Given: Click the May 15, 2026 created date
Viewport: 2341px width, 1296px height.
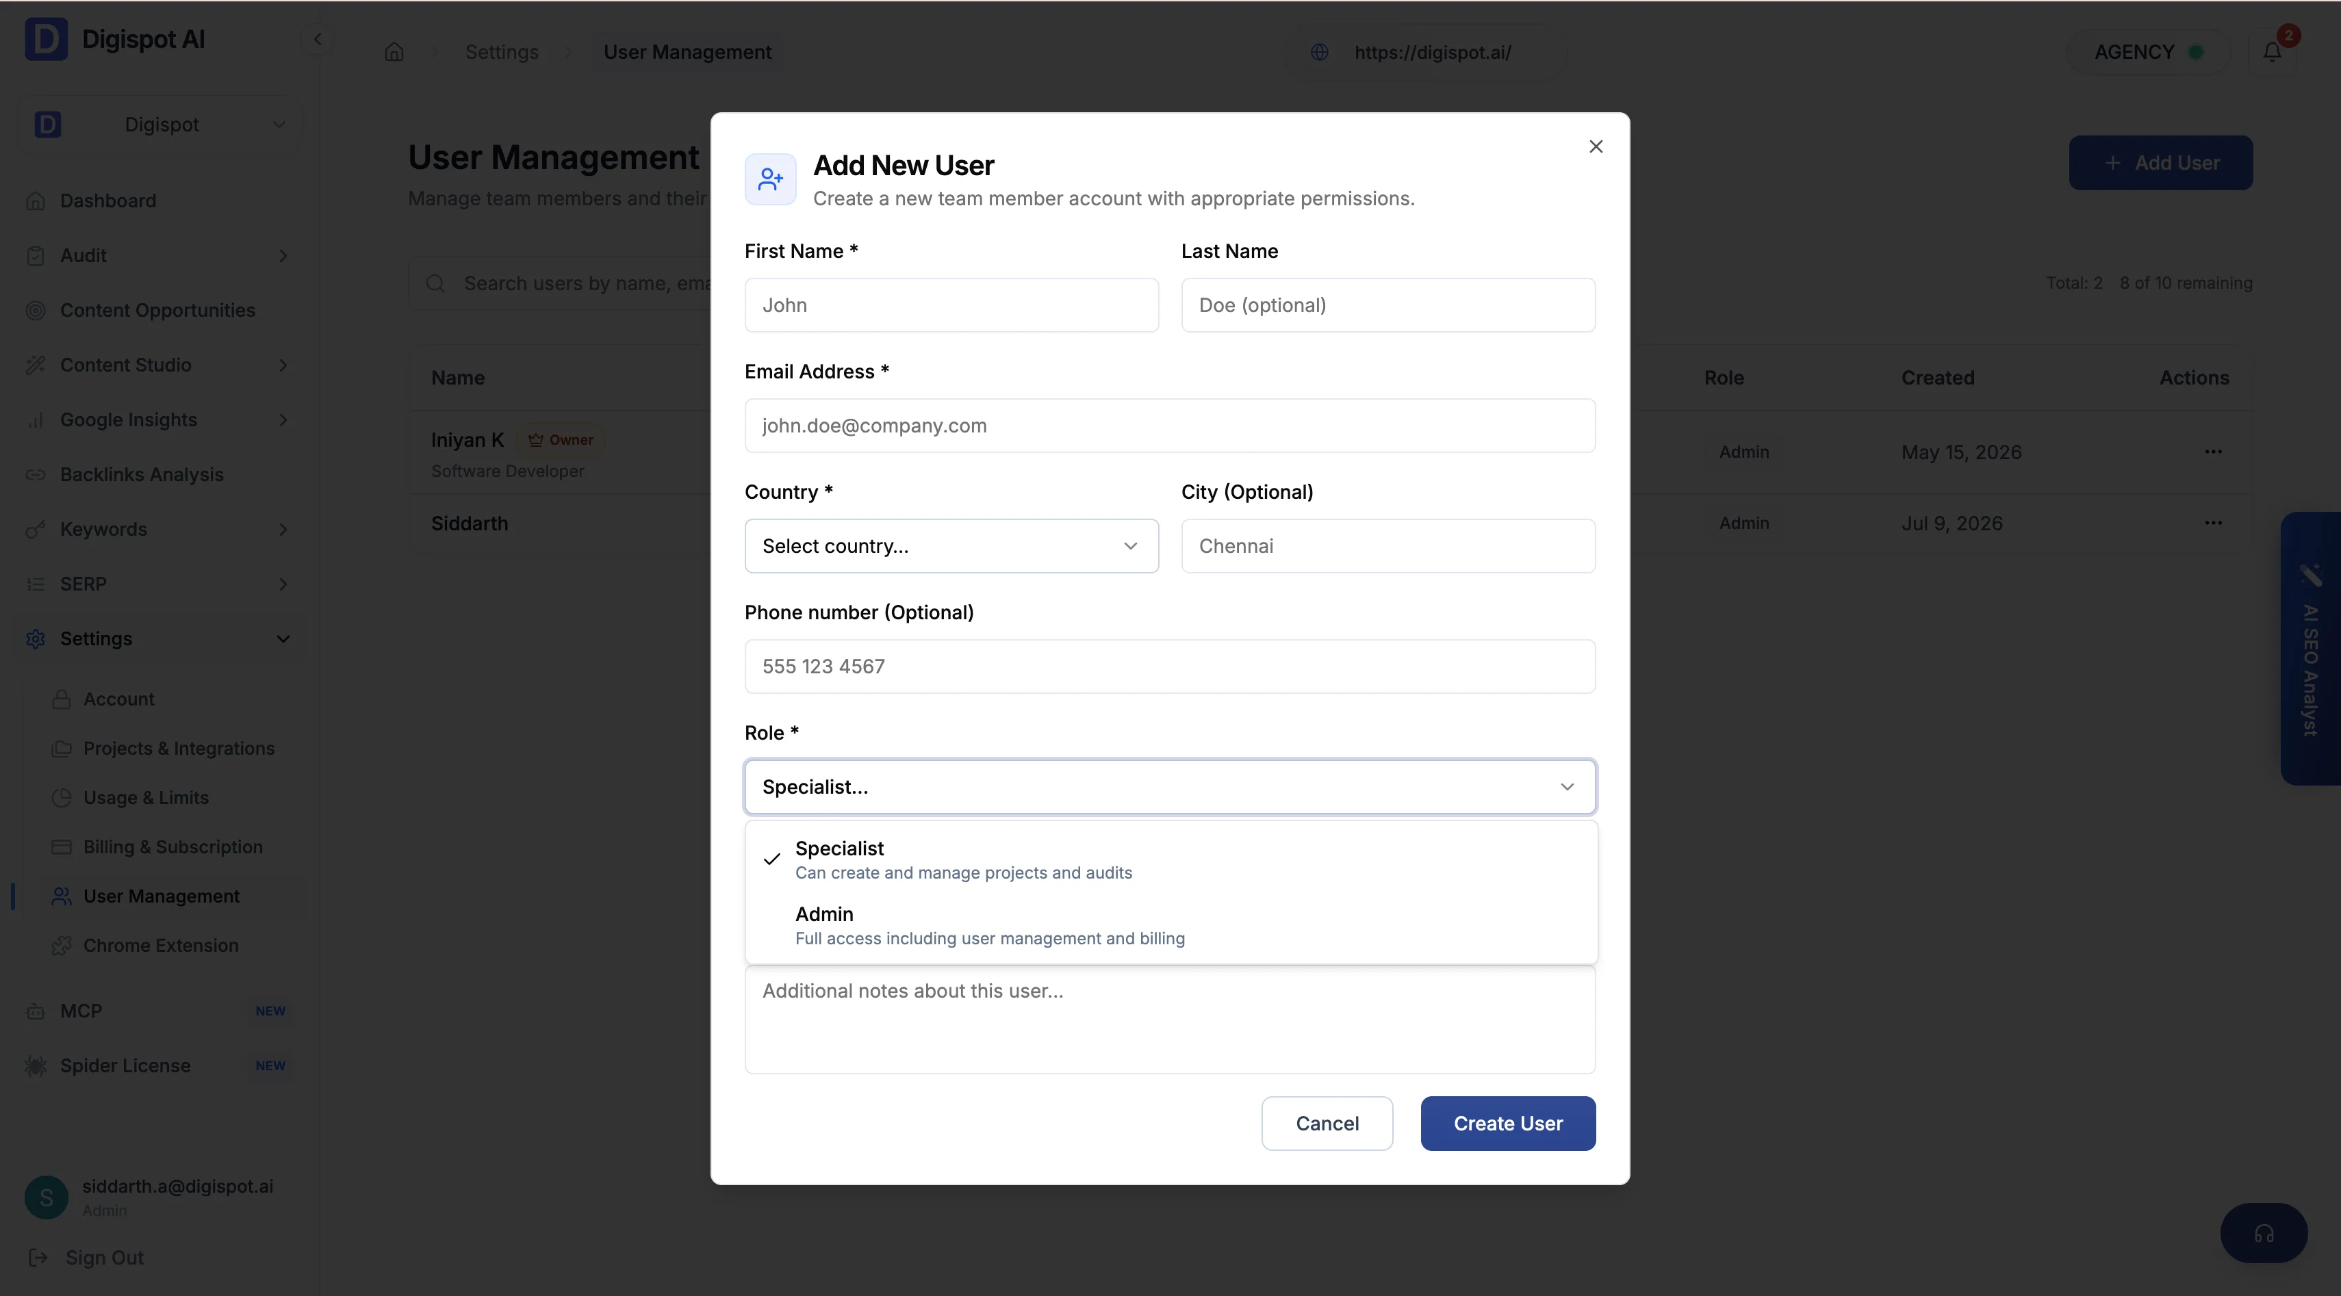Looking at the screenshot, I should tap(1961, 452).
